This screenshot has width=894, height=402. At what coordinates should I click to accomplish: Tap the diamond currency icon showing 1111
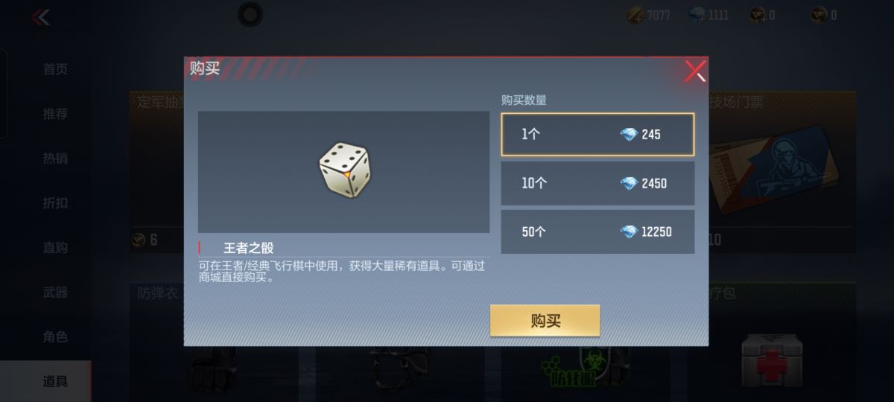click(x=697, y=15)
